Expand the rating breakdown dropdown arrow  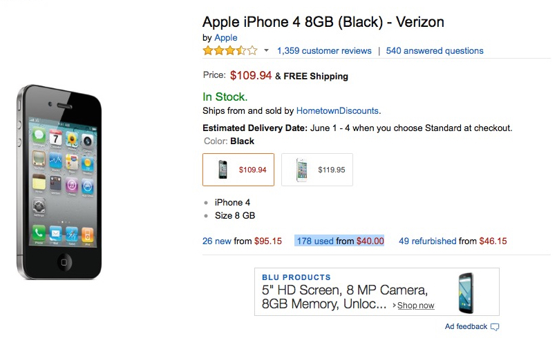266,51
